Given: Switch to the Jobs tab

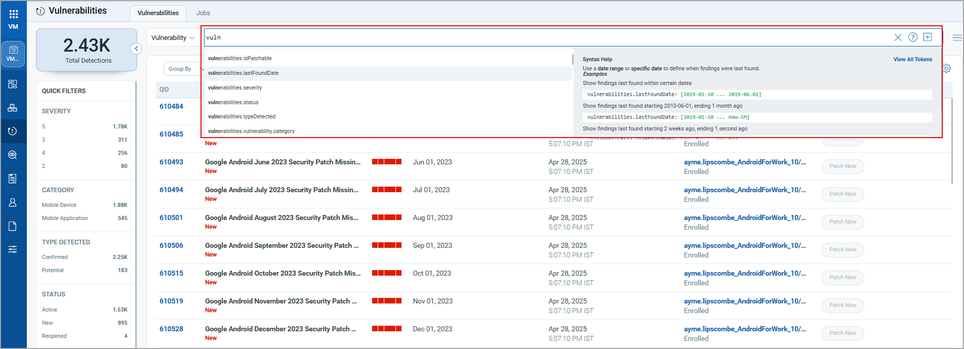Looking at the screenshot, I should point(203,13).
